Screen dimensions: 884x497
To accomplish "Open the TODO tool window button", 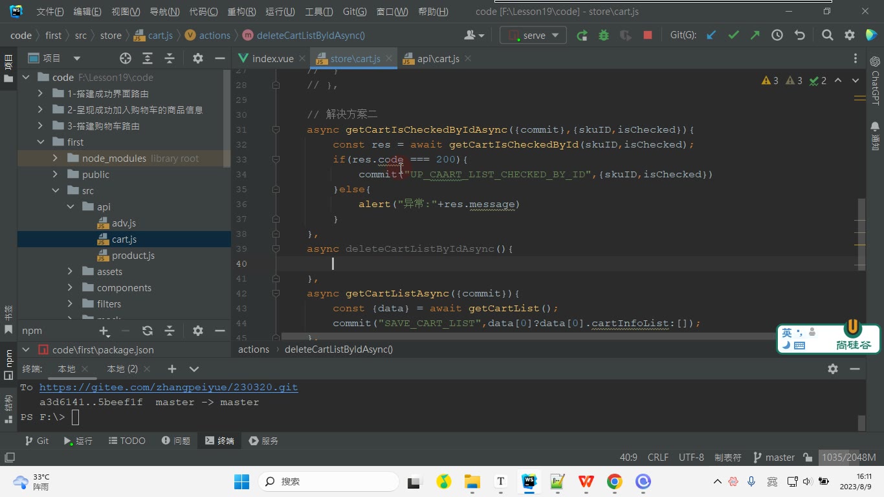I will pyautogui.click(x=127, y=441).
